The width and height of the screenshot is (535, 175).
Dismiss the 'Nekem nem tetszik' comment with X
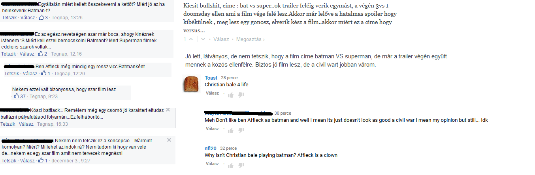(x=169, y=140)
